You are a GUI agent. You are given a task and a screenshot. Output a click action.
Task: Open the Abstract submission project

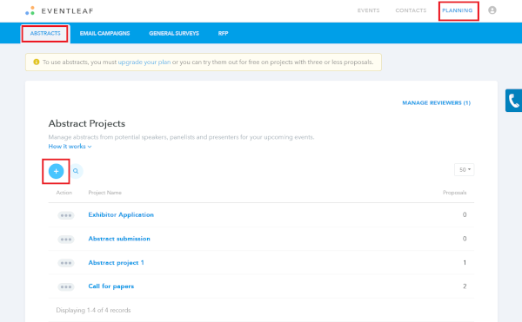119,239
